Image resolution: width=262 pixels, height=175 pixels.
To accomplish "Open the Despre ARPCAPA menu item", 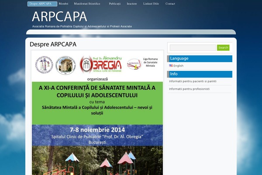I will click(x=42, y=4).
